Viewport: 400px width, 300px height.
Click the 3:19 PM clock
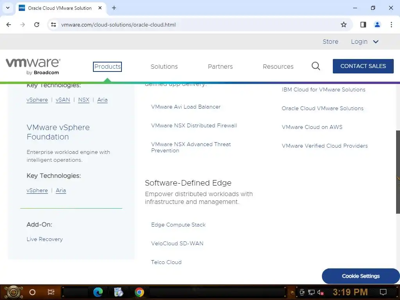(350, 292)
